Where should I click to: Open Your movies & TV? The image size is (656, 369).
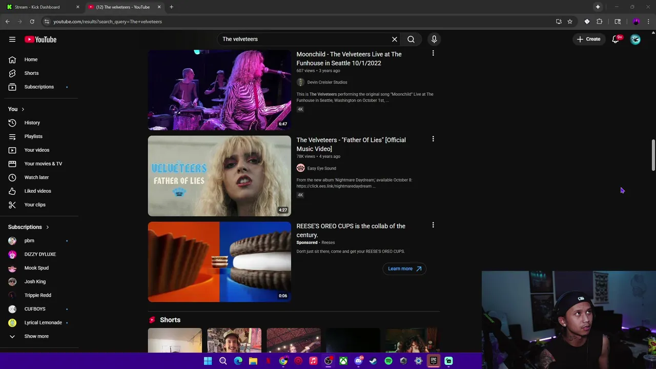(39, 163)
